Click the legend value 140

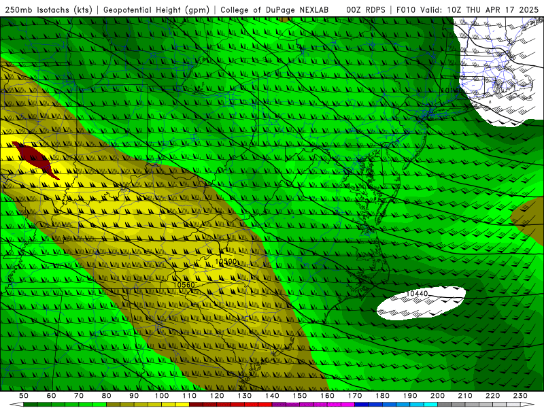pos(272,396)
